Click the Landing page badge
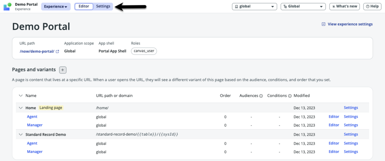385x161 pixels. pos(51,107)
